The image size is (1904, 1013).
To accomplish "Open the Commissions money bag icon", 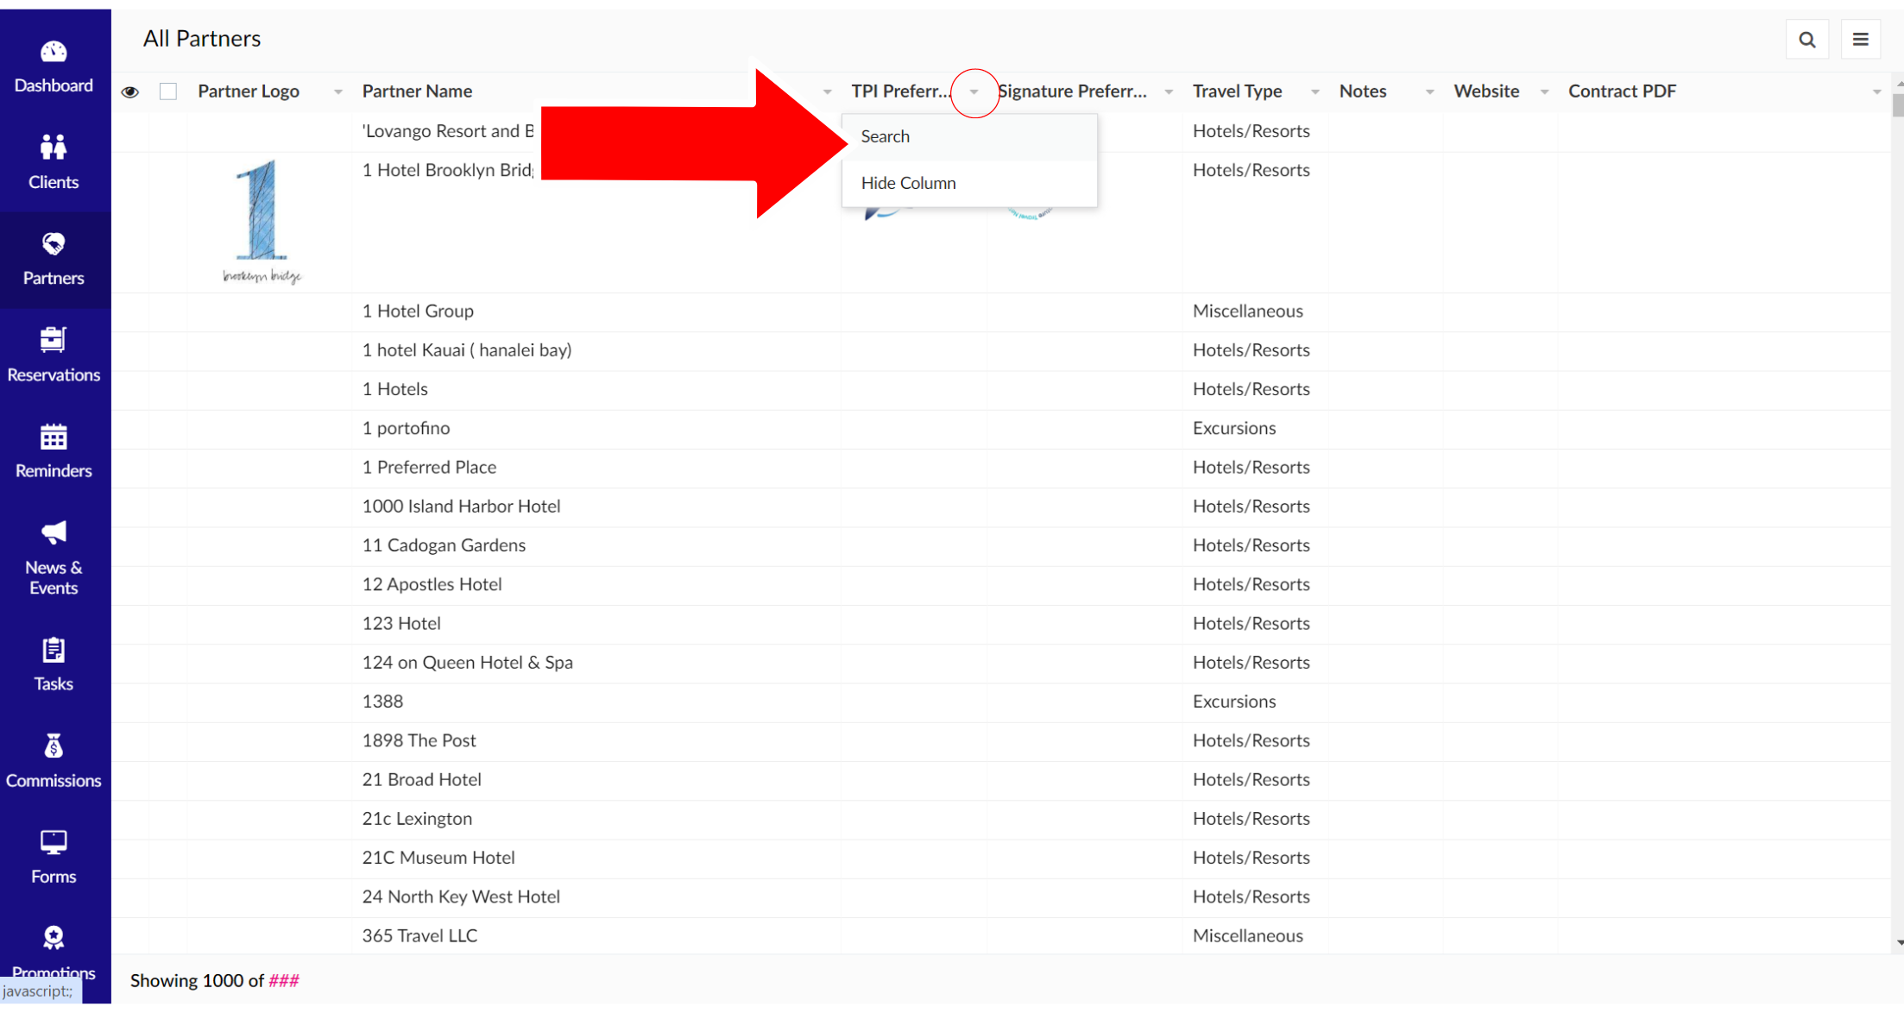I will [x=54, y=746].
